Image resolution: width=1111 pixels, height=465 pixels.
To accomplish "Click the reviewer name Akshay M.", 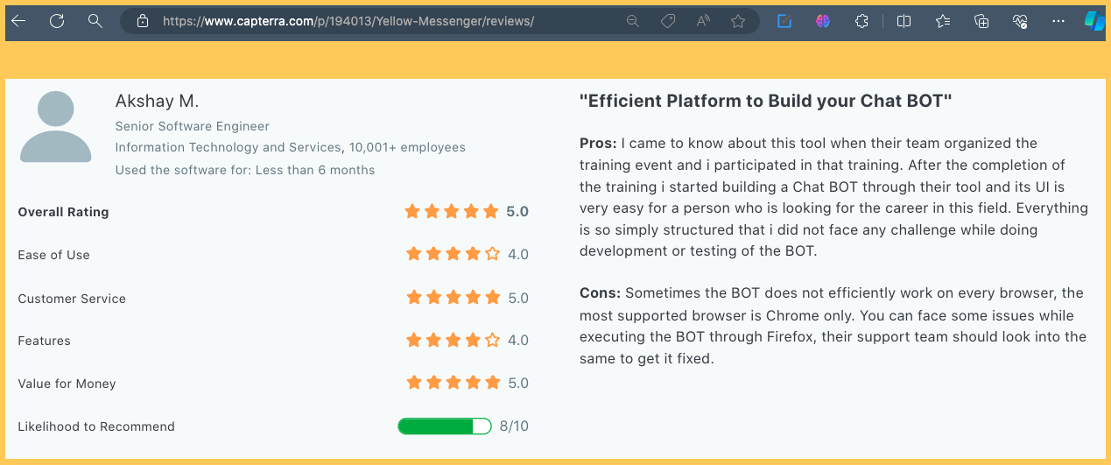I will coord(158,102).
